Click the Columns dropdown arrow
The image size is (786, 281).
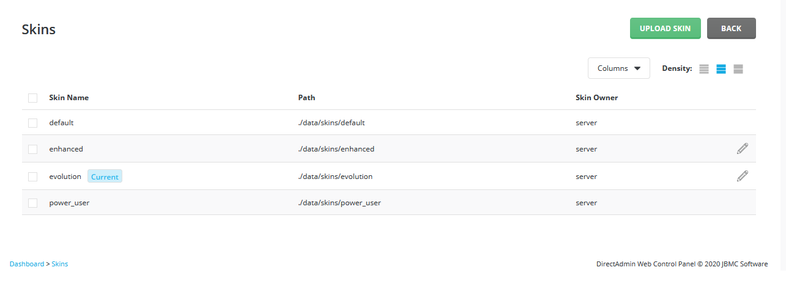point(637,68)
